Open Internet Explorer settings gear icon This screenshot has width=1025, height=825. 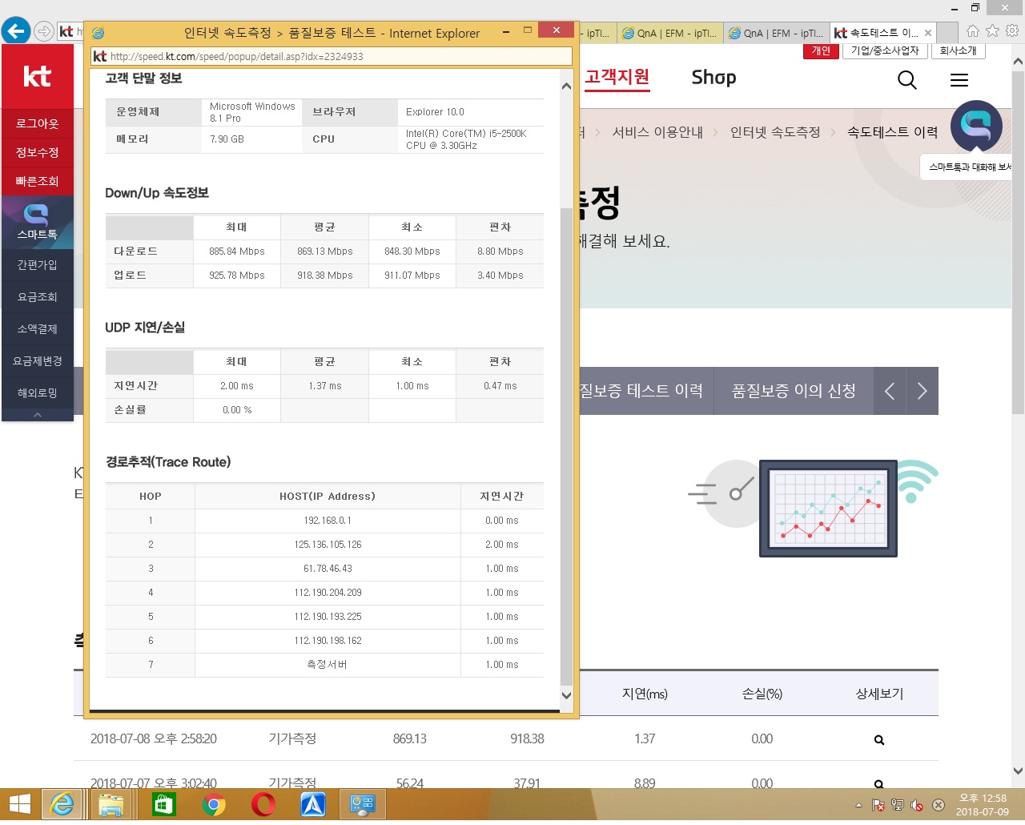coord(1012,30)
